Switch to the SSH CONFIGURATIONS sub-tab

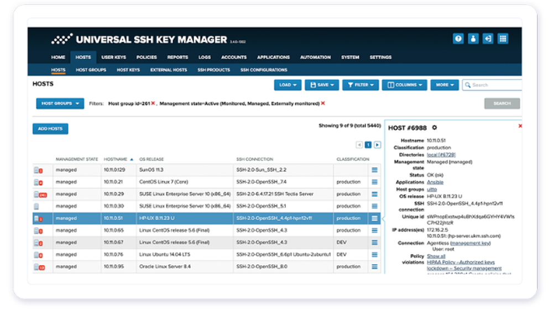pos(264,70)
